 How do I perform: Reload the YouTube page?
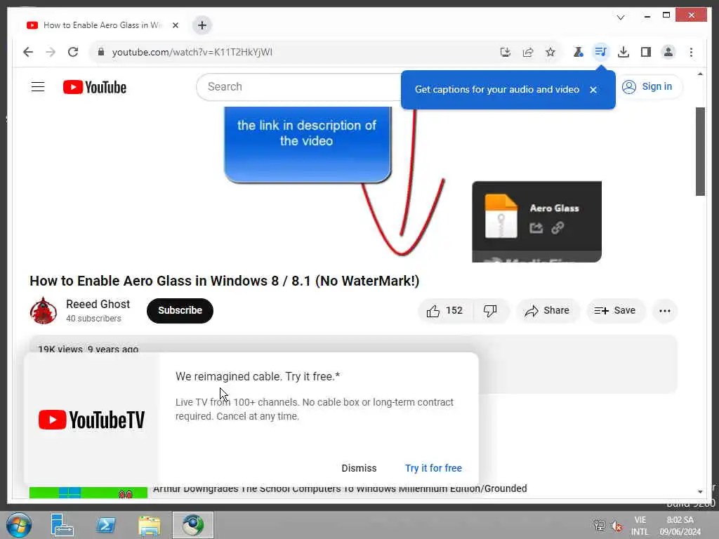73,52
